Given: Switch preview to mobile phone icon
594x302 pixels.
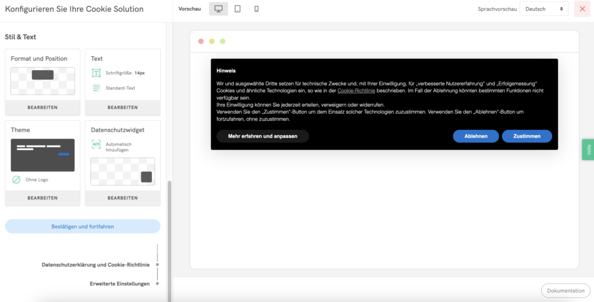Looking at the screenshot, I should click(x=257, y=9).
